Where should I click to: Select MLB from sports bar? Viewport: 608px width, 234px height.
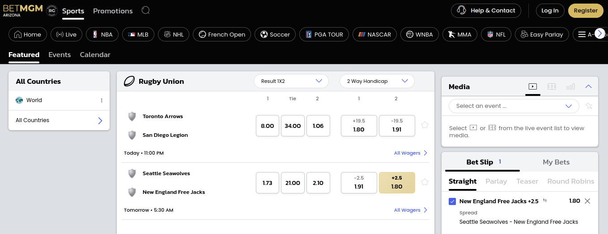tap(138, 34)
